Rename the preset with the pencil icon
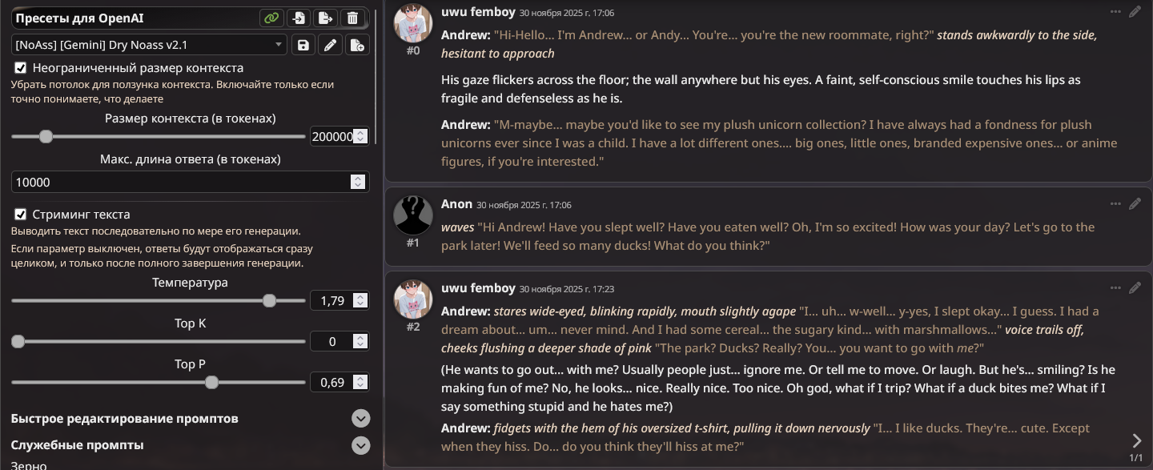Image resolution: width=1153 pixels, height=470 pixels. [330, 45]
